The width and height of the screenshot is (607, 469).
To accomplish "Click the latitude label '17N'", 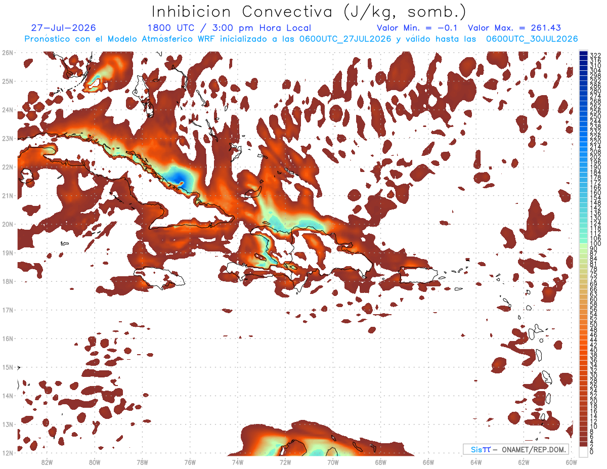I will pos(8,310).
